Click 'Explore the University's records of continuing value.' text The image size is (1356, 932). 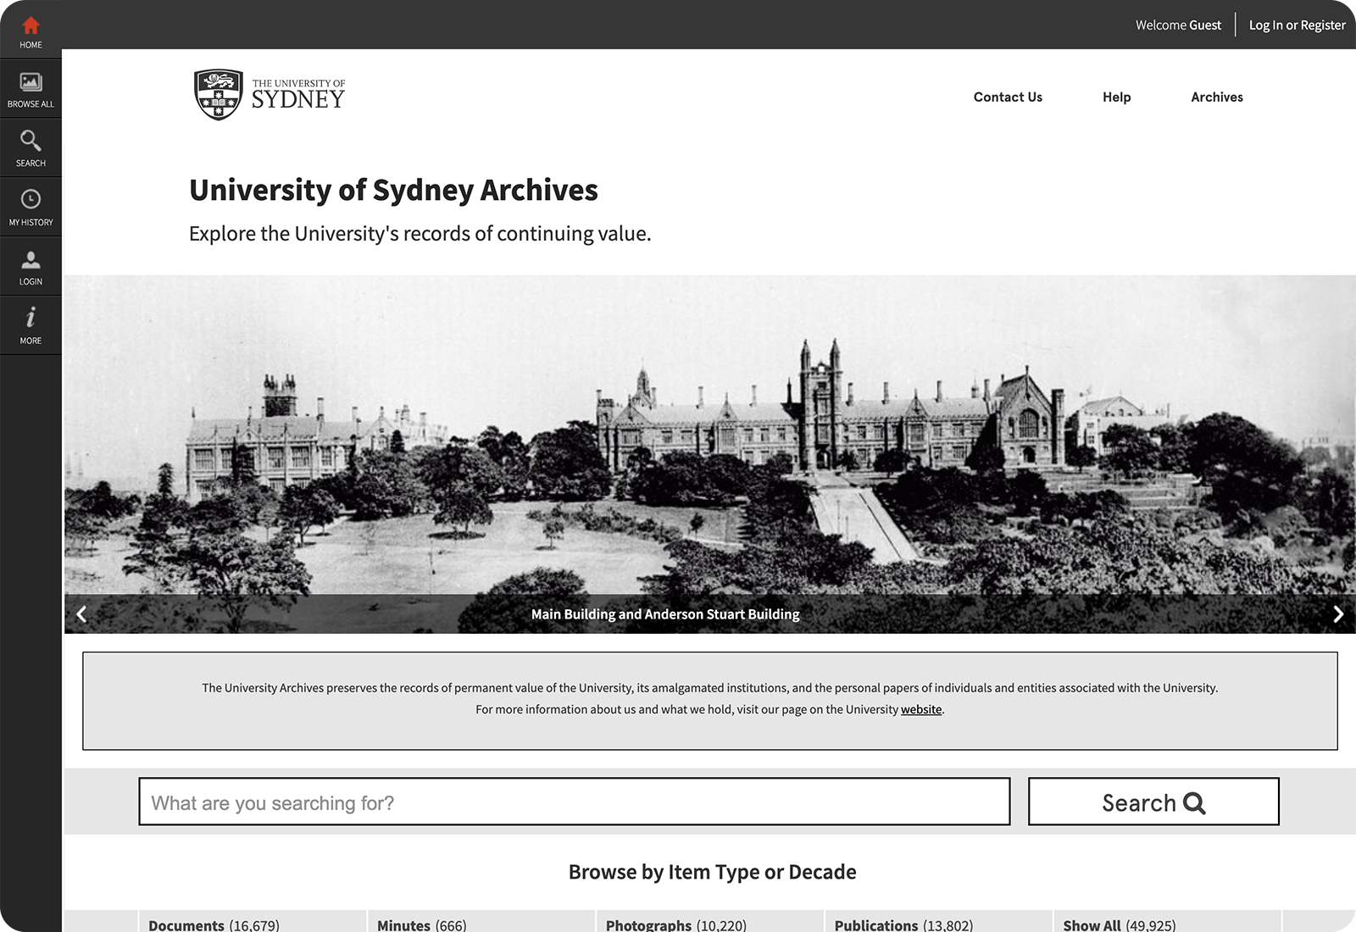pyautogui.click(x=420, y=234)
